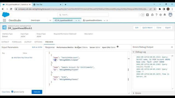This screenshot has width=175, height=98.
Task: Open the OmniScripts navigation dropdown
Action: [x=50, y=20]
